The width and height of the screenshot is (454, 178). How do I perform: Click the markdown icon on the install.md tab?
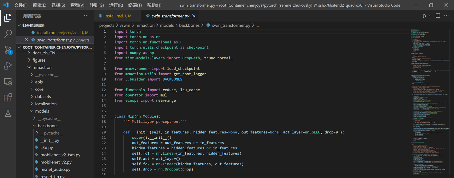click(x=101, y=16)
